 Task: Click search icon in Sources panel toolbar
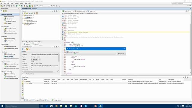[x=22, y=13]
